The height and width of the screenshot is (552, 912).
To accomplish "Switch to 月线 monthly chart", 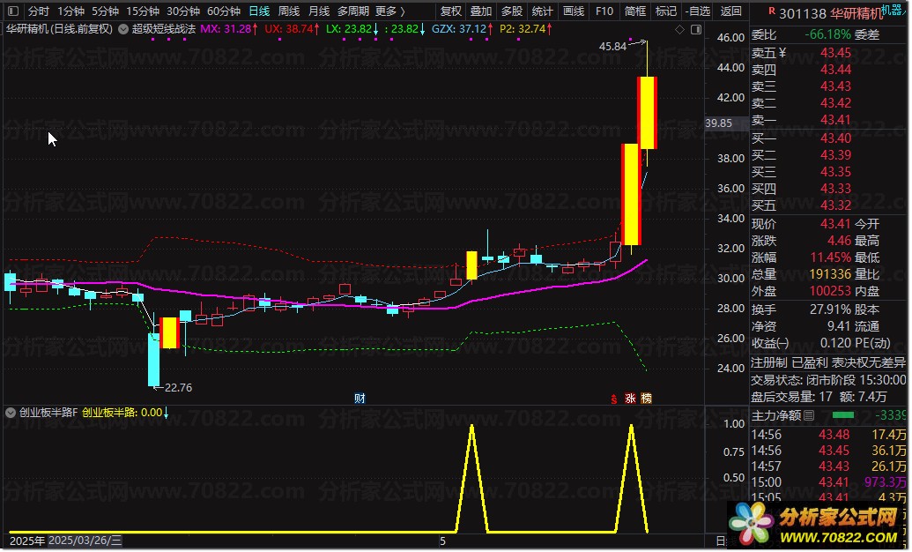I will [319, 11].
